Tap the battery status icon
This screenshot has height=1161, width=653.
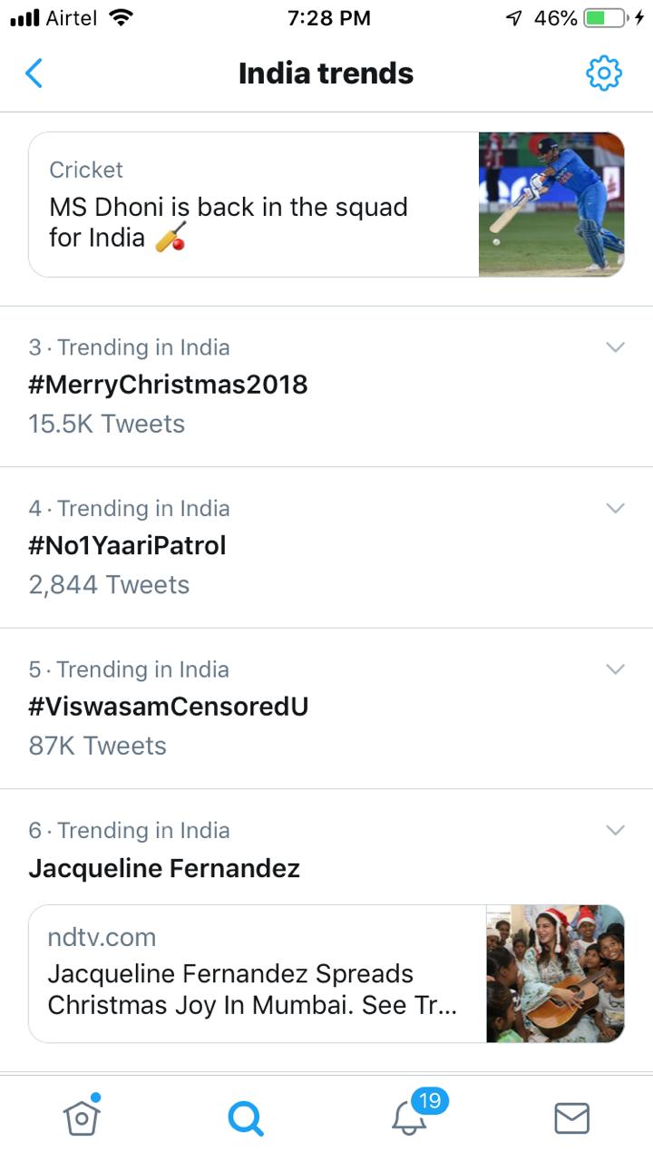[606, 17]
